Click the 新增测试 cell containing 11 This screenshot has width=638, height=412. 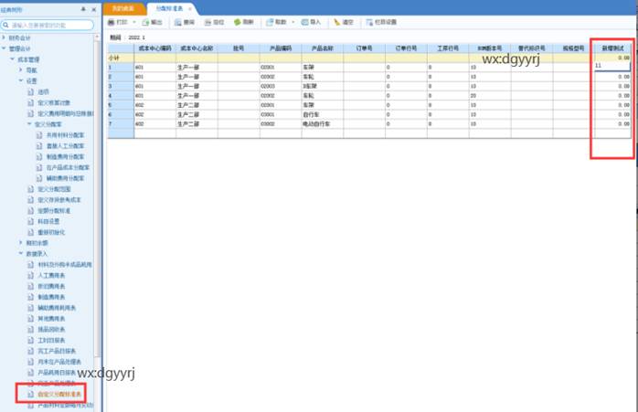[x=611, y=67]
